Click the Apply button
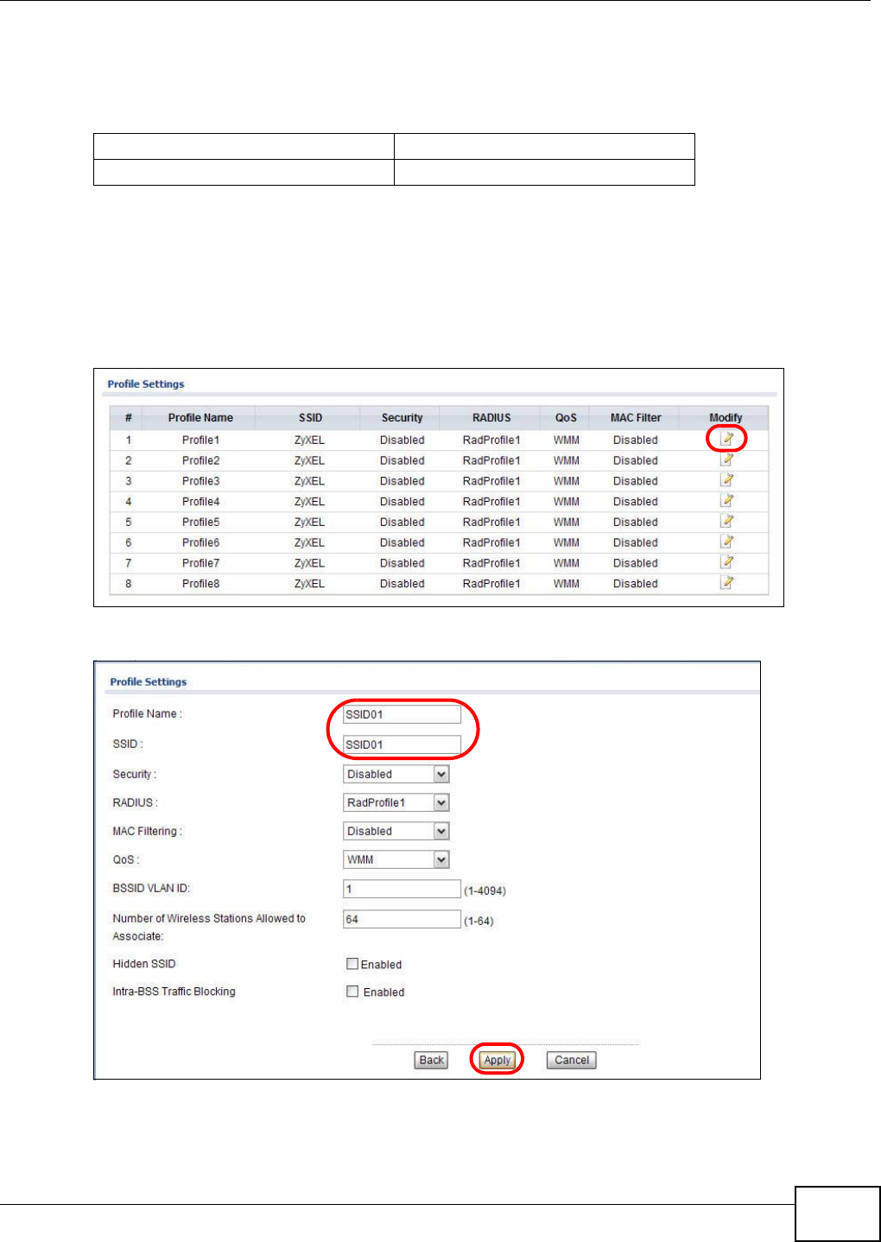Image resolution: width=881 pixels, height=1242 pixels. point(497,1060)
